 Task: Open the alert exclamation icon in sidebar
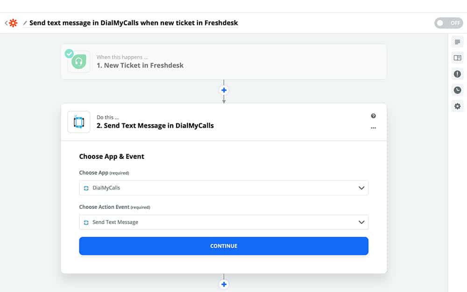click(457, 74)
